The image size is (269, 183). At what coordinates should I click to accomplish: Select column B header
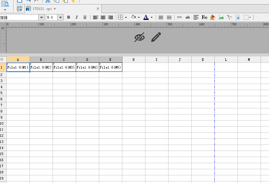coord(41,60)
